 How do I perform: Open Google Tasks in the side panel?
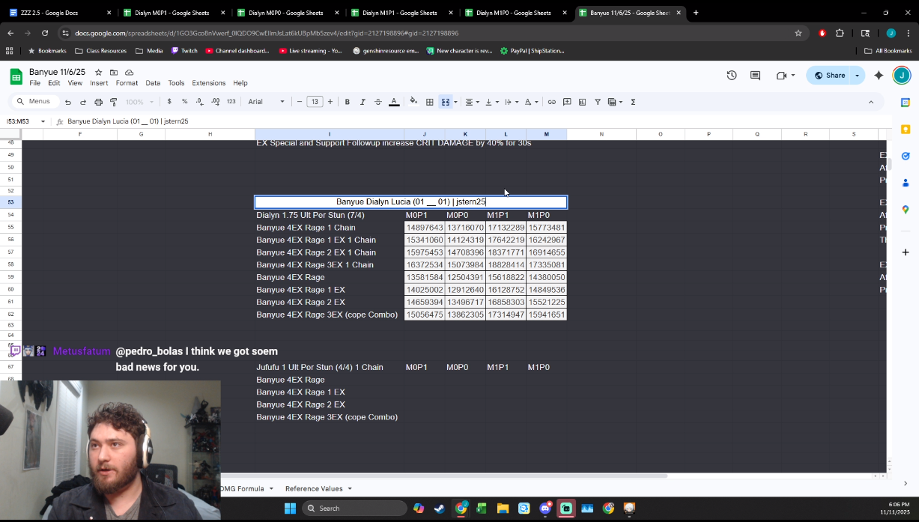(905, 156)
